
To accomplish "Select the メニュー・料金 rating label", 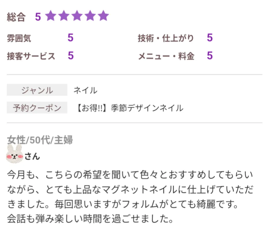I will [x=166, y=56].
